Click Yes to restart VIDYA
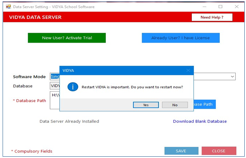Screen dimensions: 246x158 pos(146,105)
